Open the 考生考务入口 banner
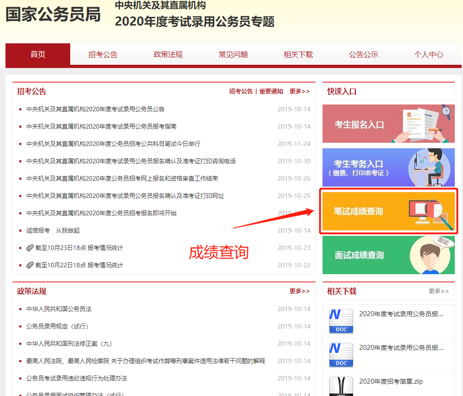Screen dimensions: 463x396 388,167
